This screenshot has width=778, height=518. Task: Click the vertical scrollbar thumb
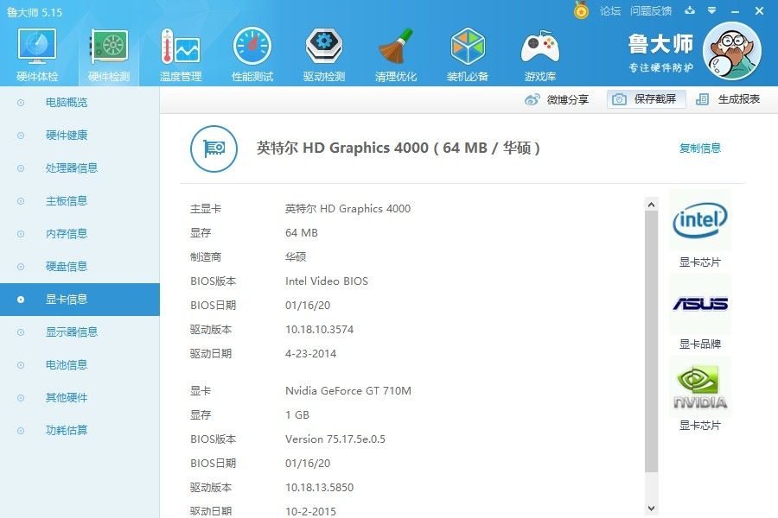[x=652, y=341]
